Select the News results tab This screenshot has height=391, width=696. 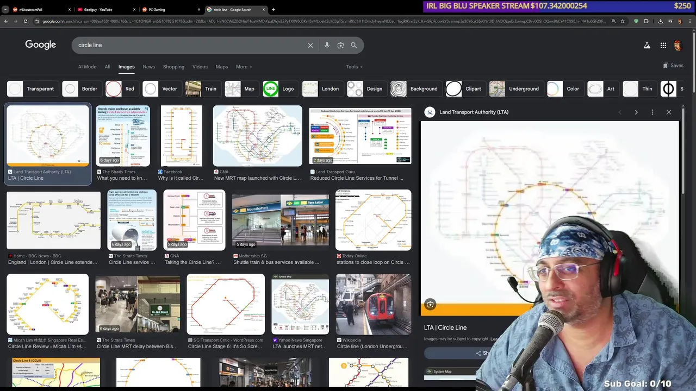point(149,67)
